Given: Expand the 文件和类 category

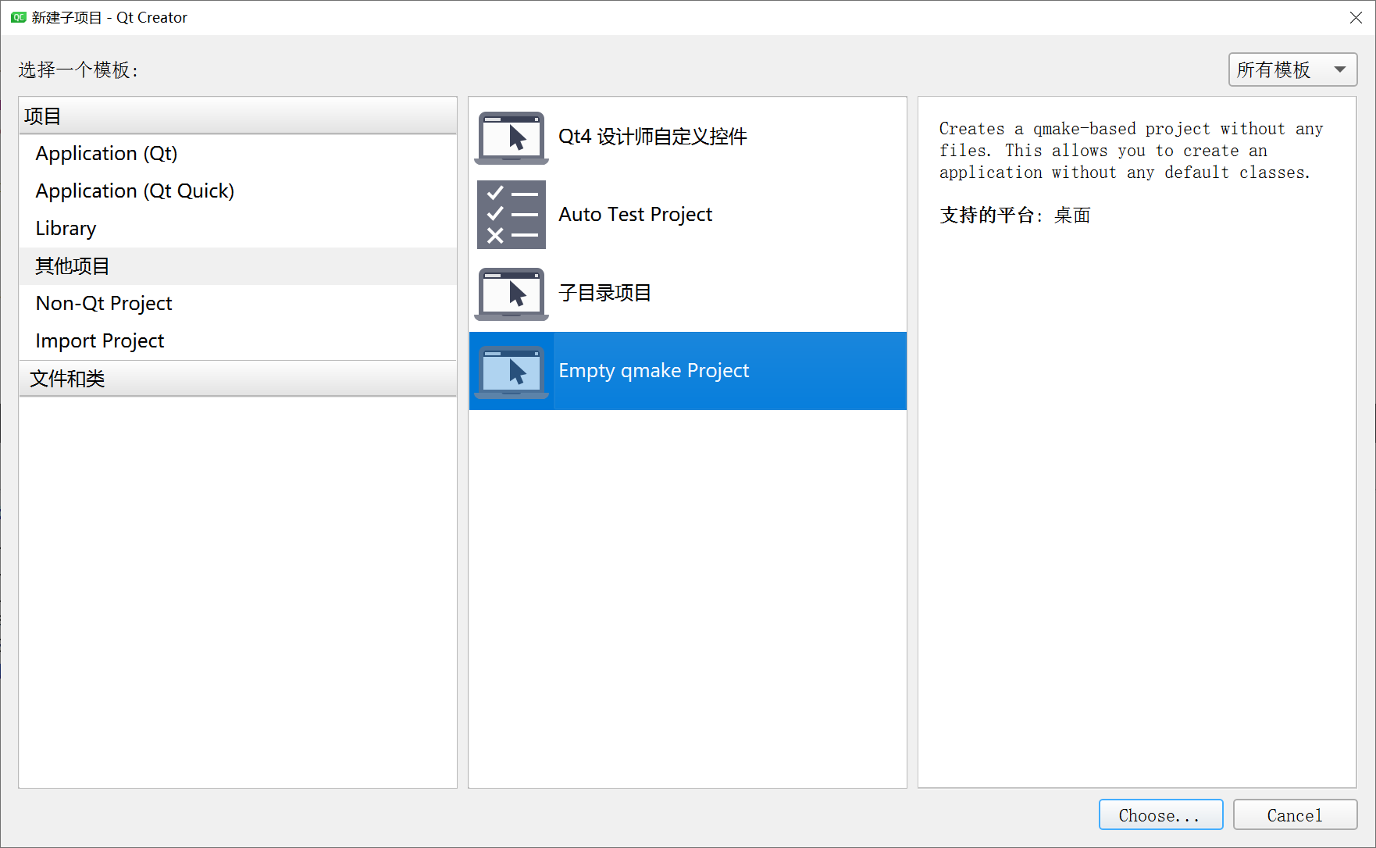Looking at the screenshot, I should 67,379.
